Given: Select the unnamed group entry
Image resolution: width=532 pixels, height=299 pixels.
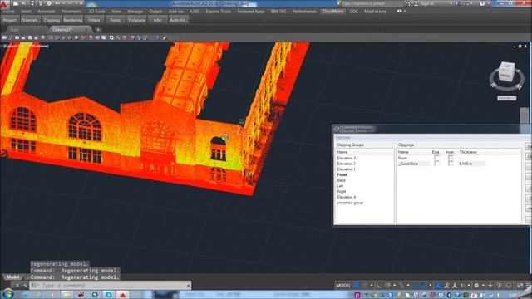Looking at the screenshot, I should [x=350, y=203].
